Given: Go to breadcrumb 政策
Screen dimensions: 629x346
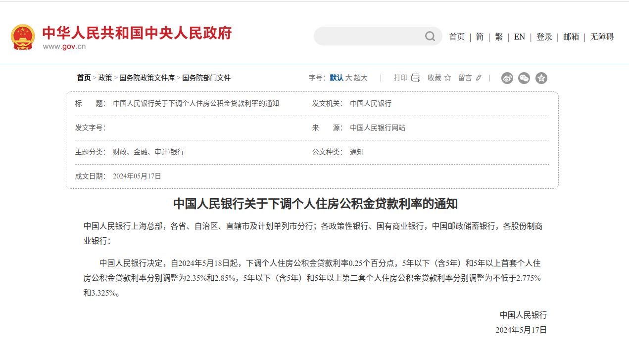Looking at the screenshot, I should click(105, 78).
